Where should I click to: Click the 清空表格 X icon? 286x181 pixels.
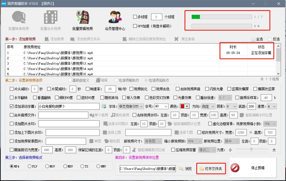[176, 39]
